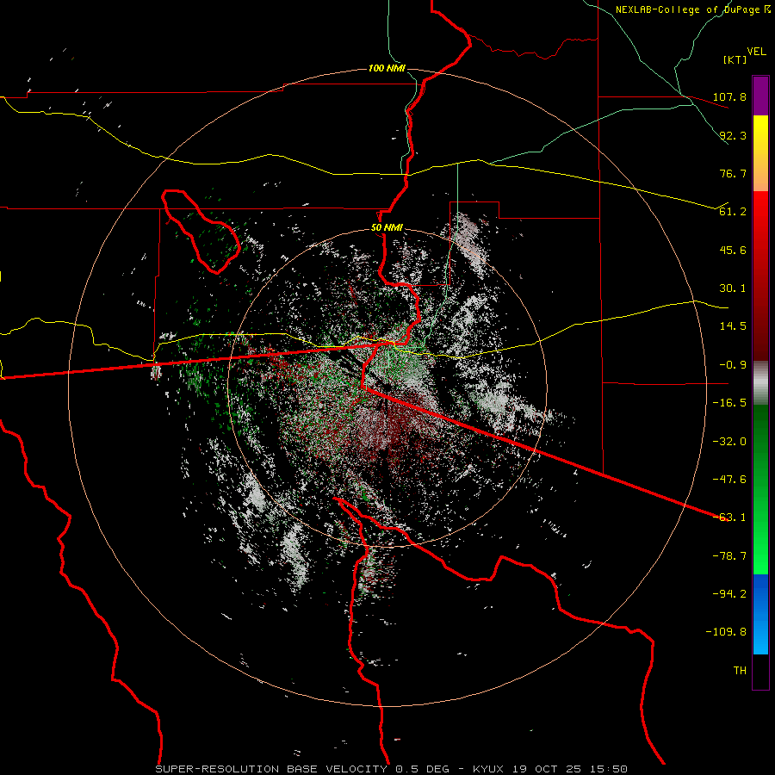
Task: Select the -94.2 scale value
Action: (x=729, y=594)
